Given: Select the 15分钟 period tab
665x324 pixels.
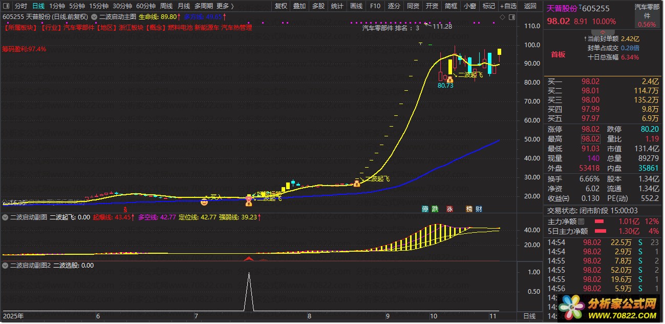Looking at the screenshot, I should tap(98, 6).
